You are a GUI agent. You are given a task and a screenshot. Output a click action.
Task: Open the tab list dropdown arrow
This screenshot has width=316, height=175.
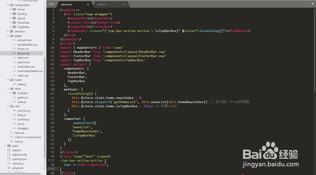pos(313,4)
